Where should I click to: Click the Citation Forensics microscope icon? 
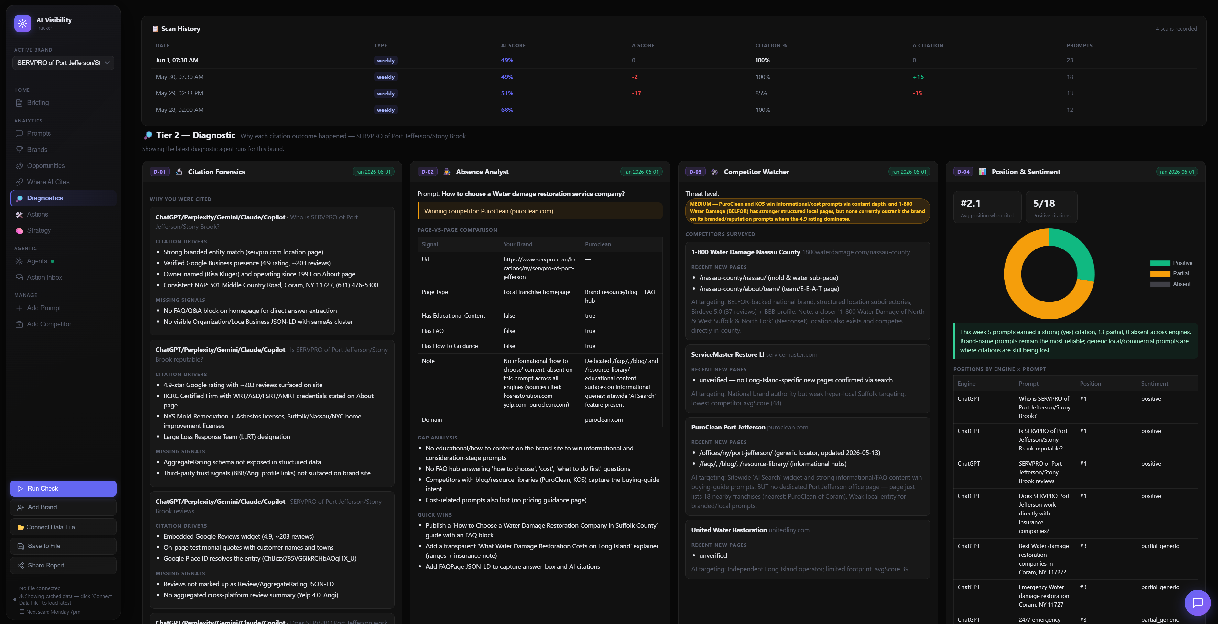pos(179,172)
